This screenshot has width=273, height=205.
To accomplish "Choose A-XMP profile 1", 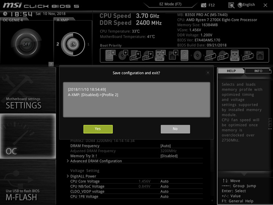I will [x=88, y=44].
